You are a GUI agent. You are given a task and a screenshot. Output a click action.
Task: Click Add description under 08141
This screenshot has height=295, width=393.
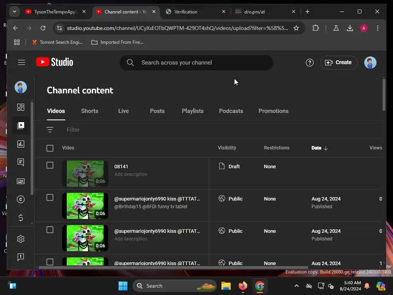point(130,174)
